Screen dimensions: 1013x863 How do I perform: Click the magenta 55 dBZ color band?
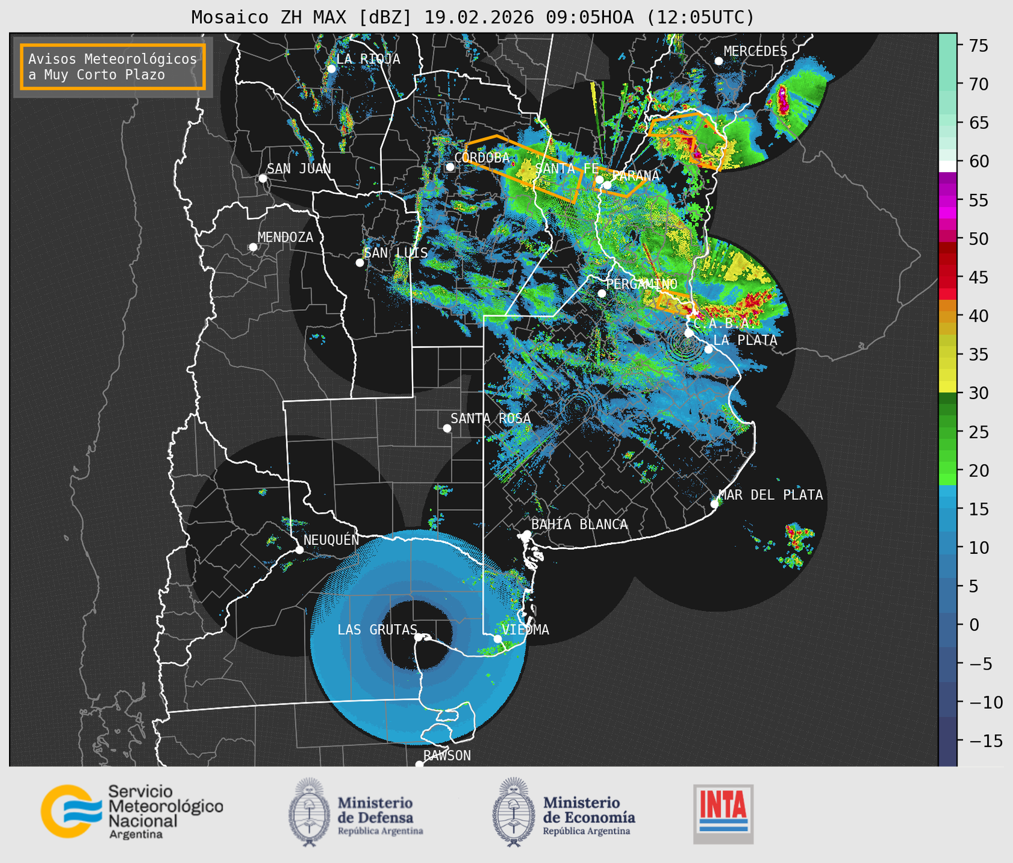(948, 200)
